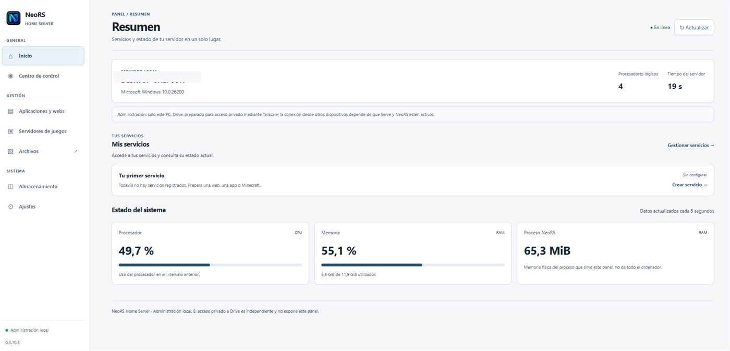The height and width of the screenshot is (351, 730).
Task: Click the Ajustes gear icon
Action: pyautogui.click(x=10, y=207)
